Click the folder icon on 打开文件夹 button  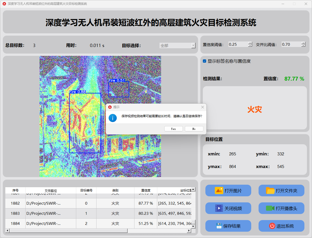[270, 191]
